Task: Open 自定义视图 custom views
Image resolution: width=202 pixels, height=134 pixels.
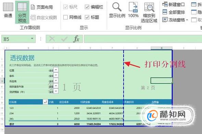Action: point(44,17)
